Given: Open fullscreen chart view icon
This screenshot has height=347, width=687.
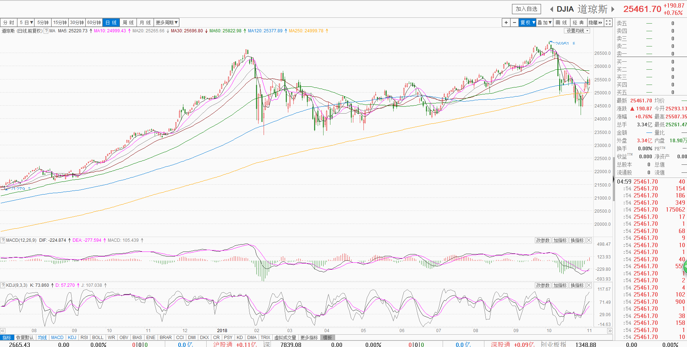Looking at the screenshot, I should (x=608, y=23).
